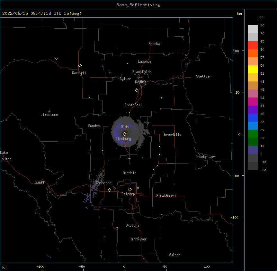The width and height of the screenshot is (277, 271).
Task: Click the 60 dBZ orange legend swatch
Action: click(253, 53)
